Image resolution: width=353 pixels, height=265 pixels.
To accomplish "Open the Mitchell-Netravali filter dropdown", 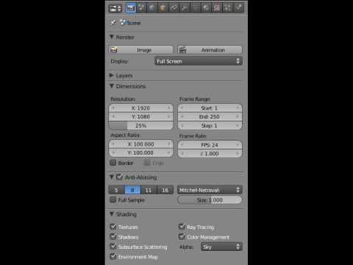I will pos(210,190).
